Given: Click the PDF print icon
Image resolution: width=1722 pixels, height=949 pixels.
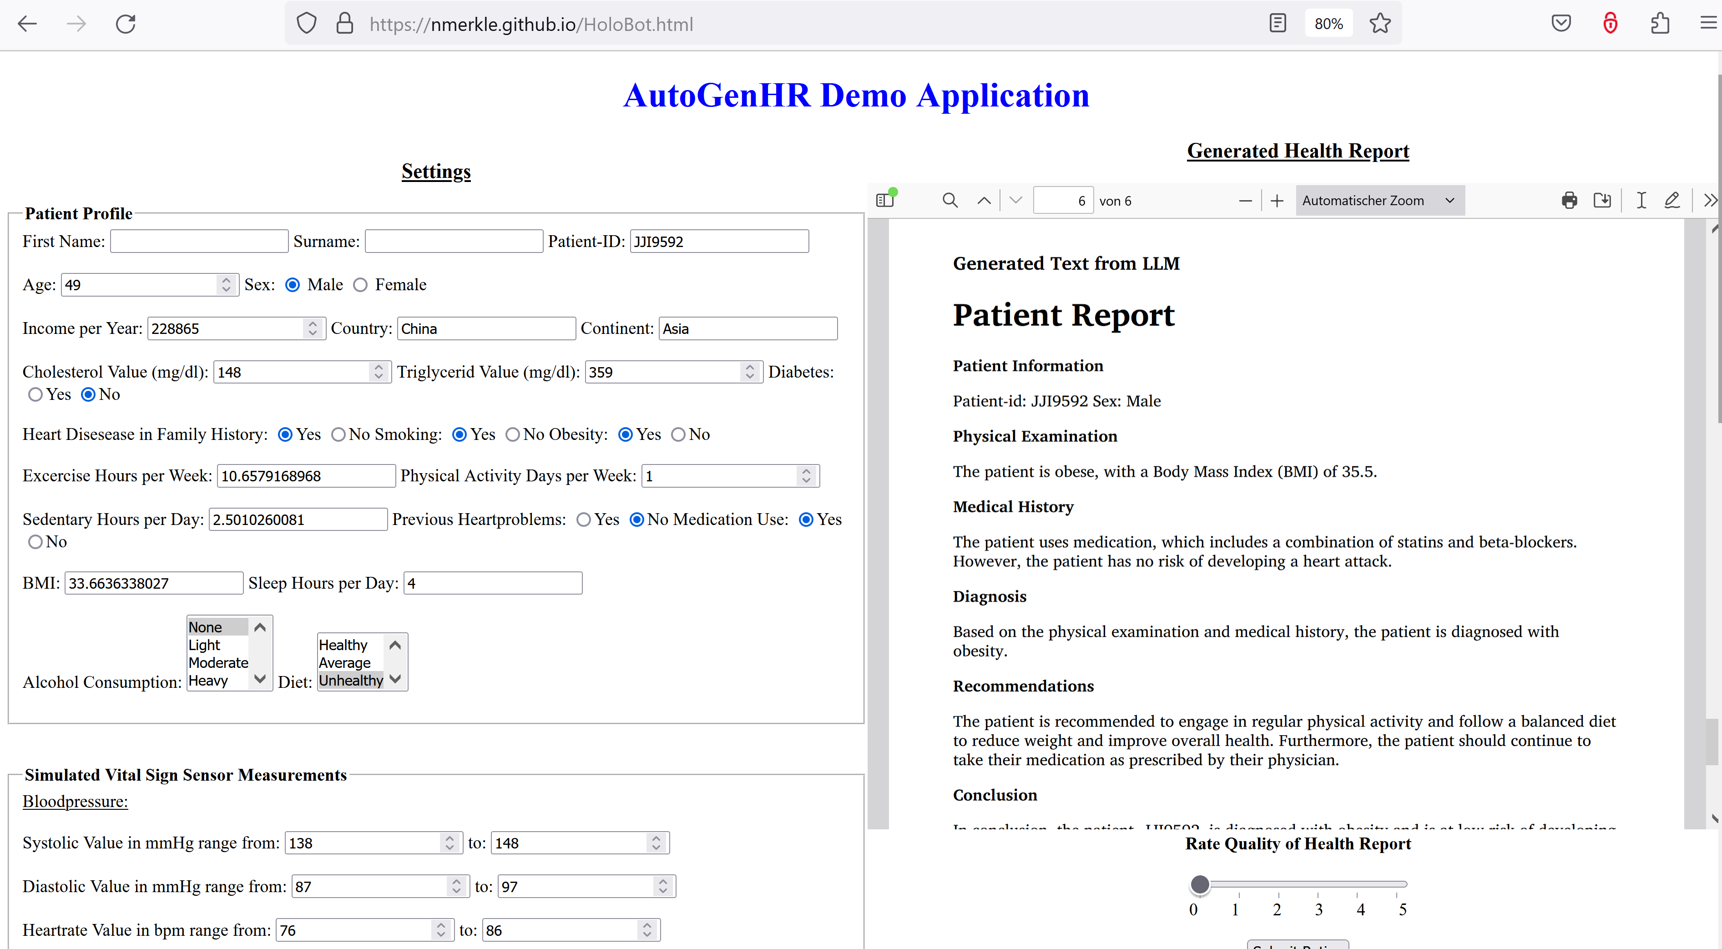Looking at the screenshot, I should pyautogui.click(x=1569, y=201).
